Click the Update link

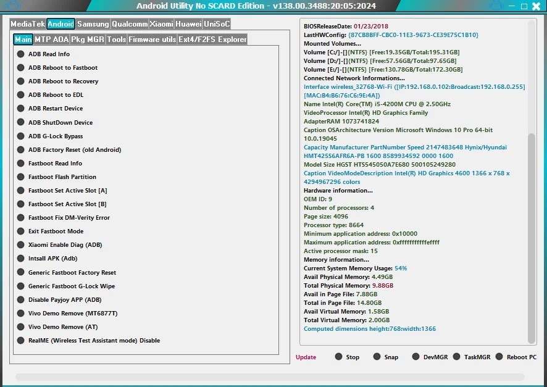306,357
